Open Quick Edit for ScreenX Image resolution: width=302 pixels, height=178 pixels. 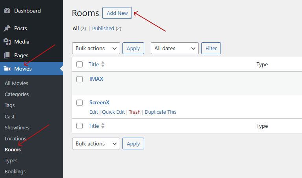[x=113, y=112]
